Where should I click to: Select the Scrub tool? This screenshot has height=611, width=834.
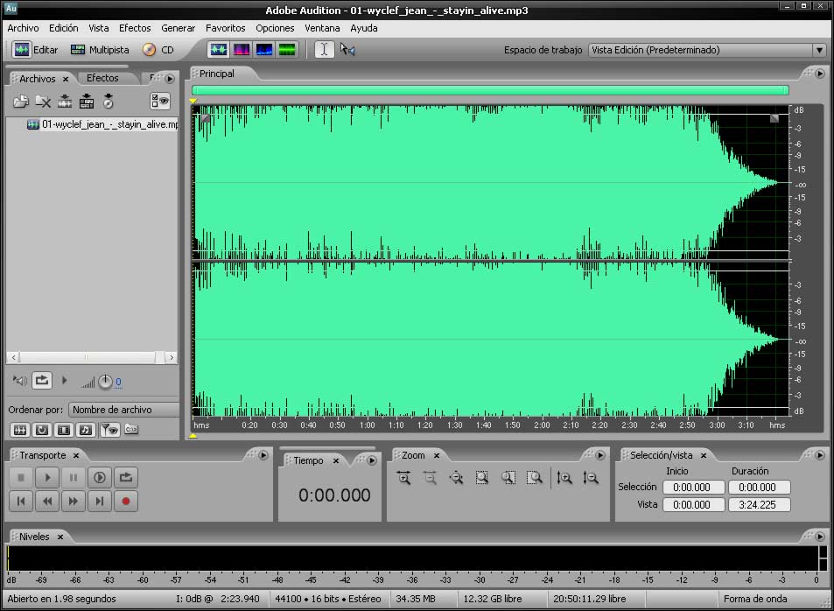point(347,50)
